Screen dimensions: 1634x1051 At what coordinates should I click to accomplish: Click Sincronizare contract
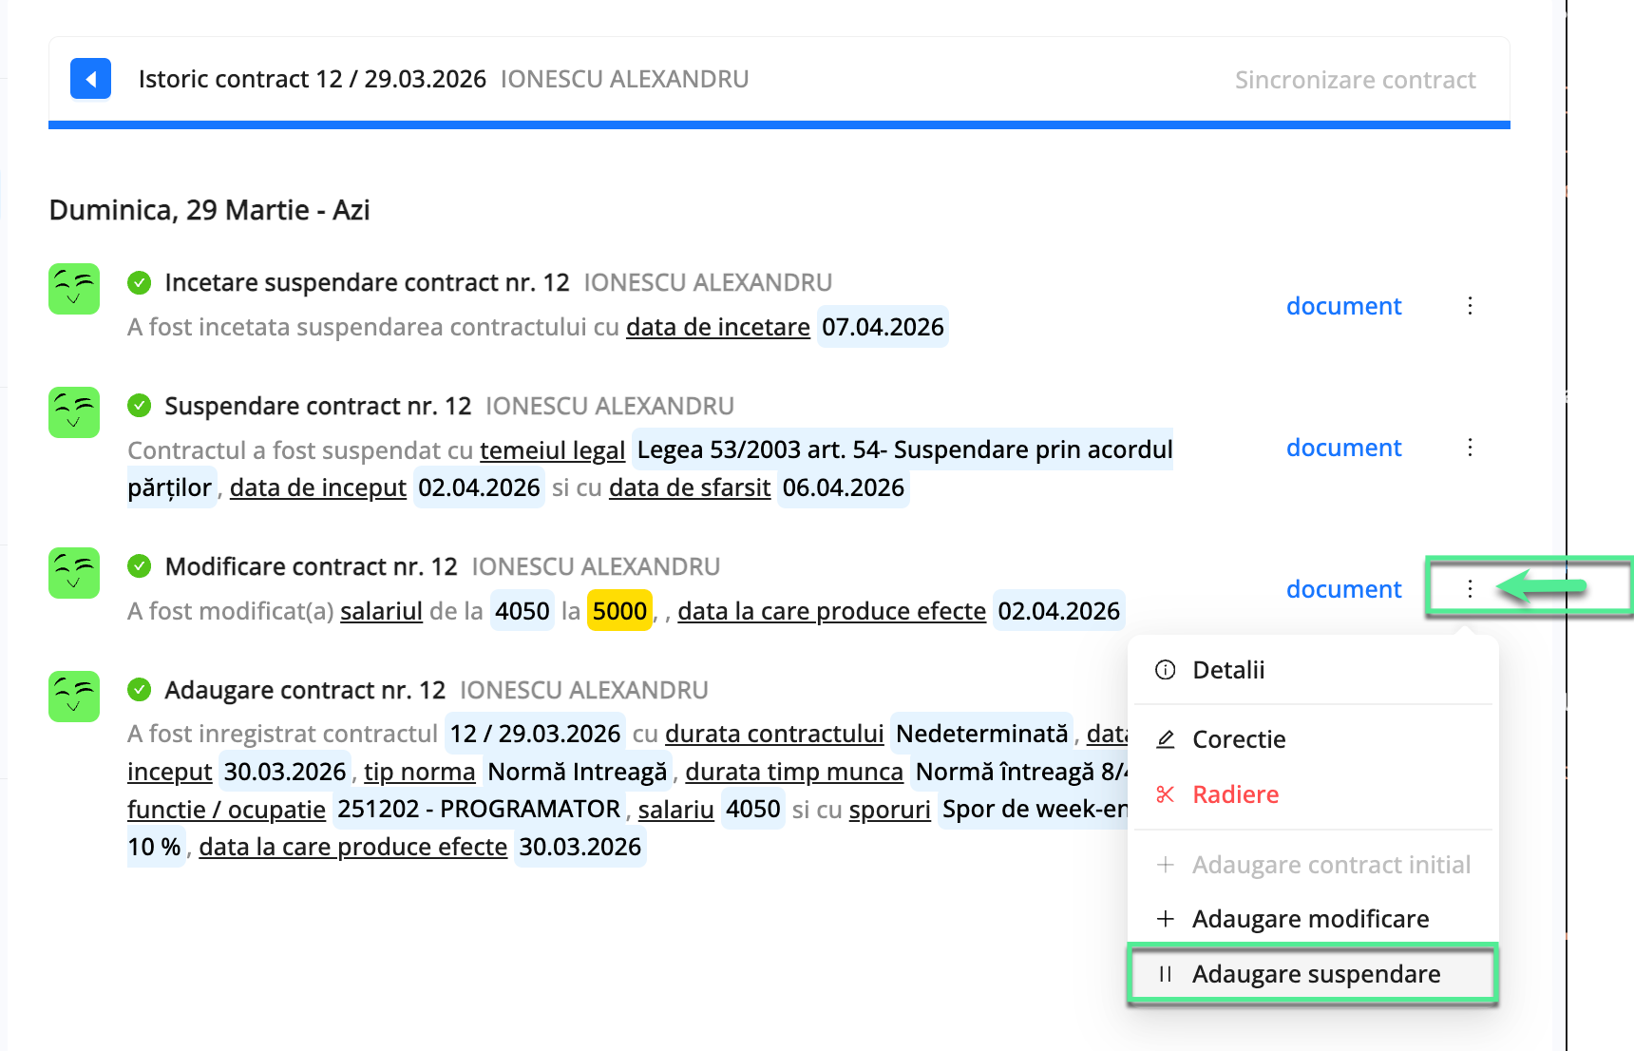(x=1355, y=79)
